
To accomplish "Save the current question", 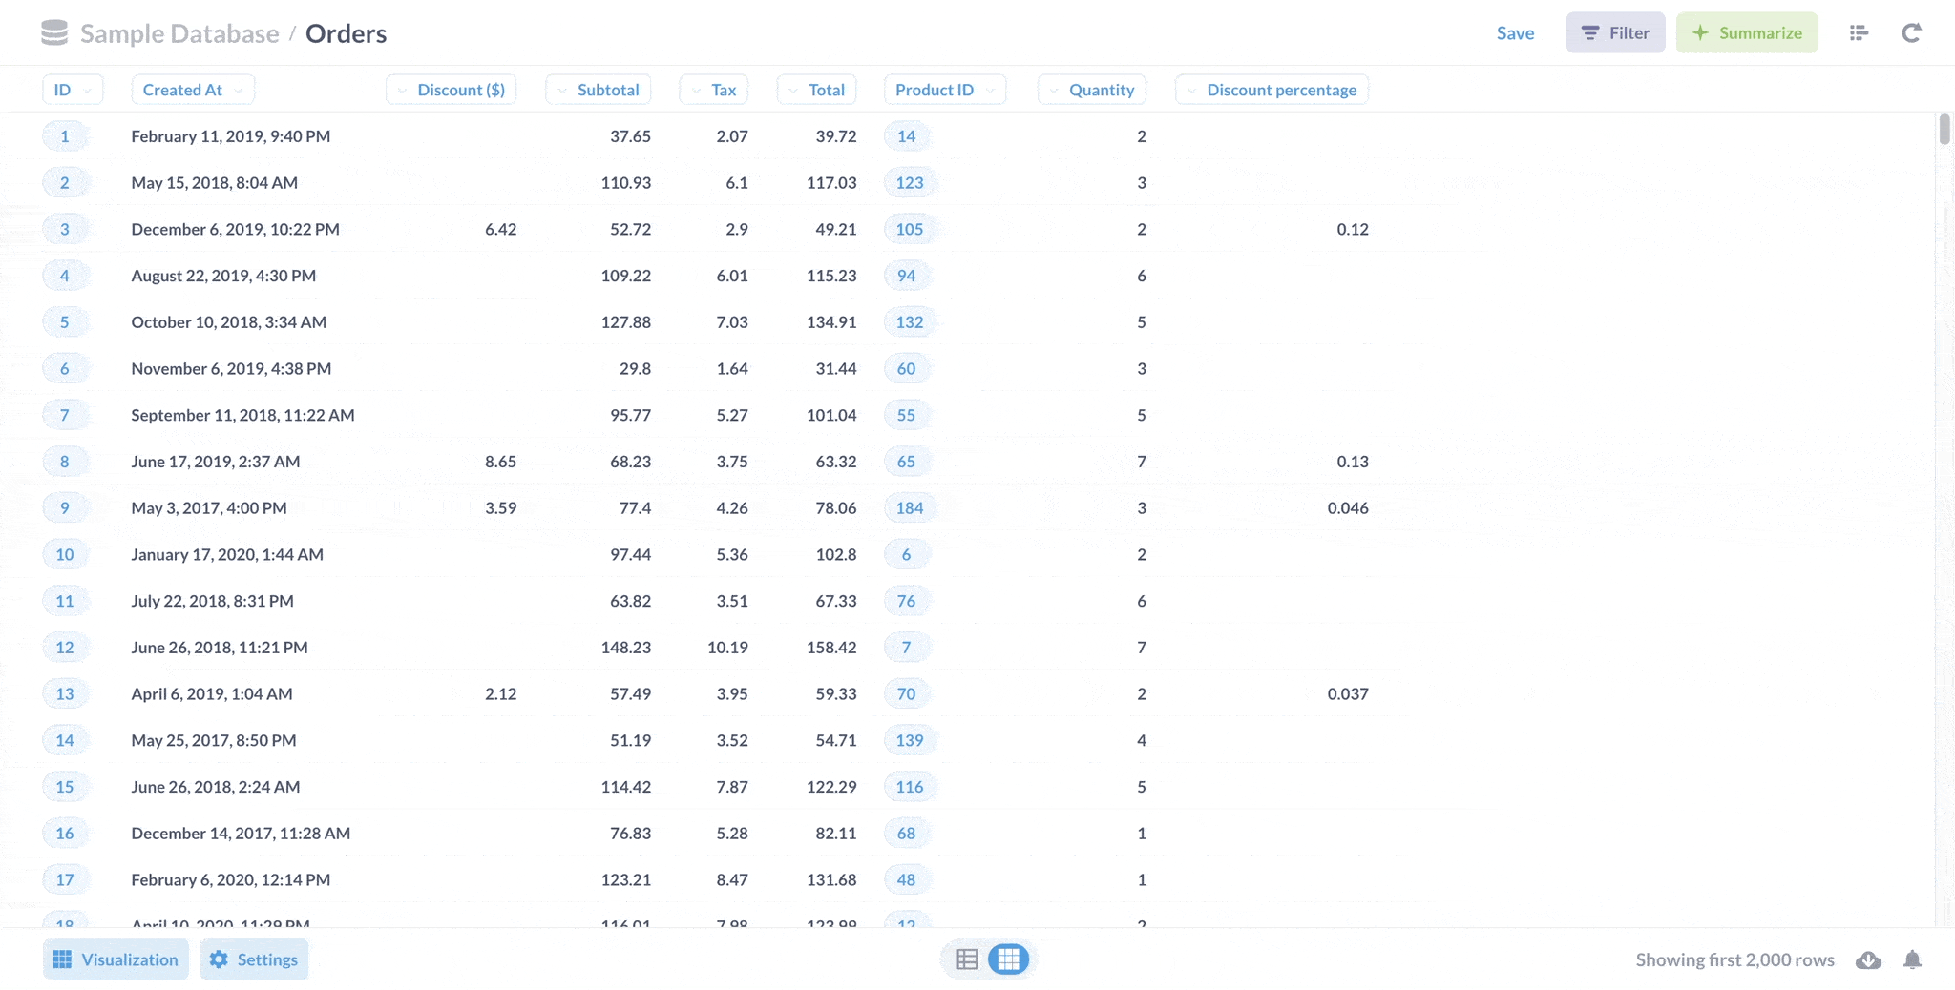I will (x=1515, y=31).
